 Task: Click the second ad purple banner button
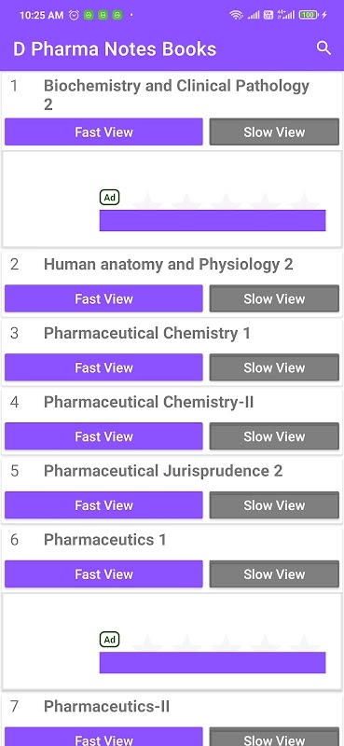213,662
